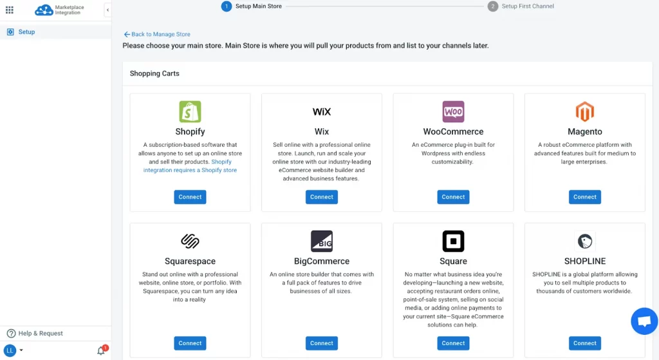
Task: Connect the Magento store
Action: click(x=584, y=197)
